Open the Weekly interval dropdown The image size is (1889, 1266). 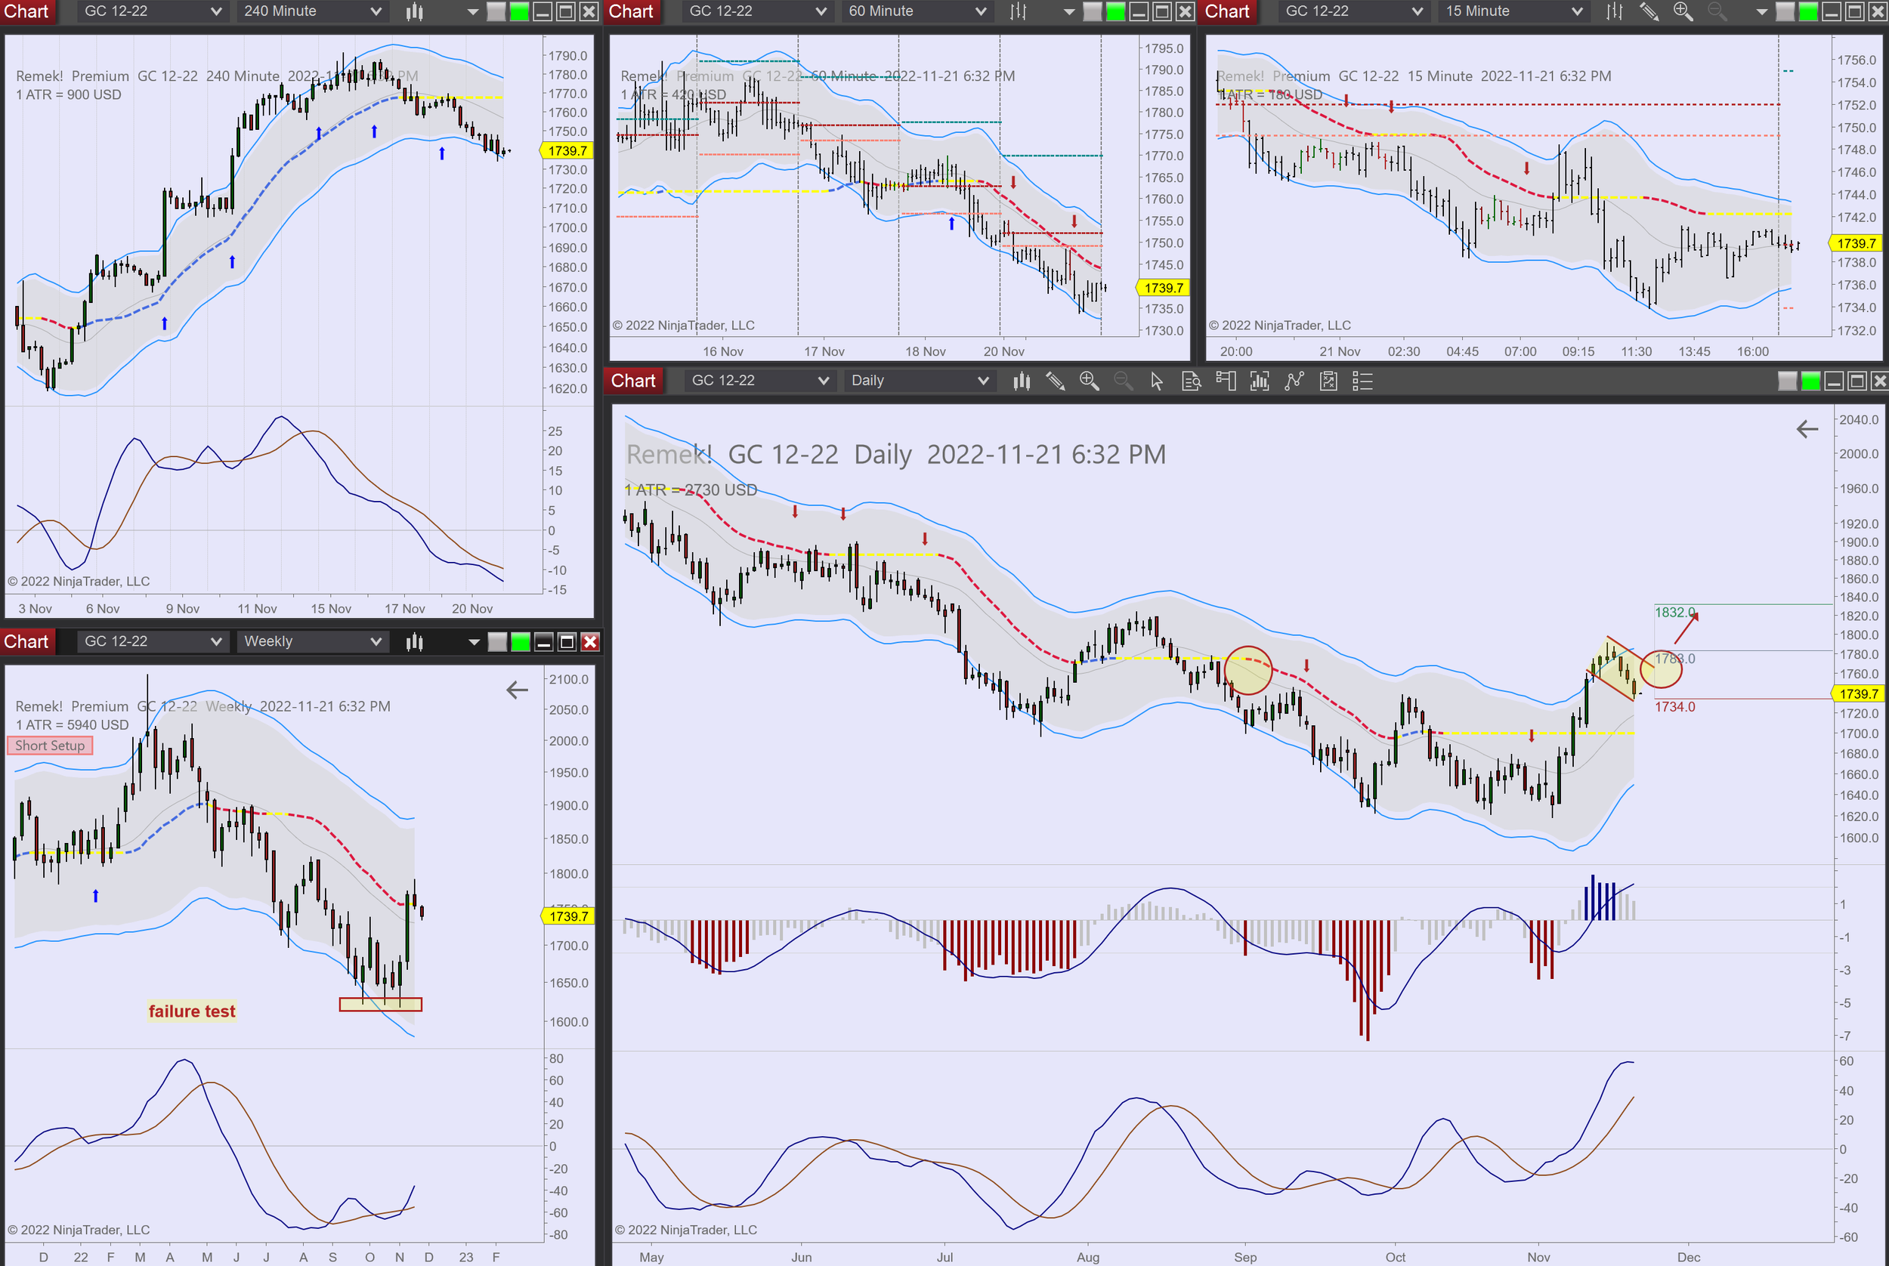pos(312,642)
